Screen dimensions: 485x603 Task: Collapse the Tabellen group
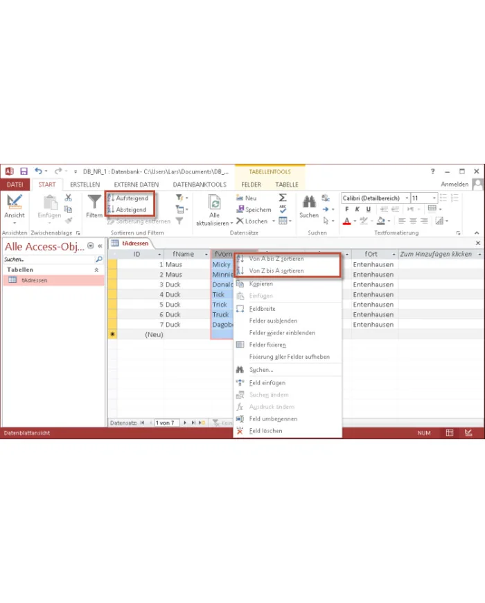[96, 270]
